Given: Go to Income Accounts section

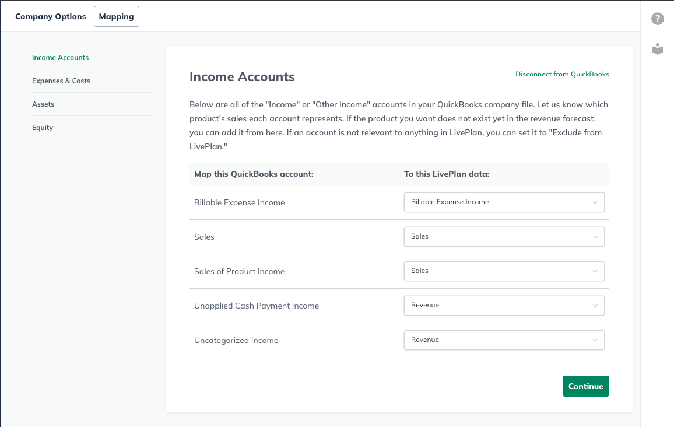Looking at the screenshot, I should point(60,58).
